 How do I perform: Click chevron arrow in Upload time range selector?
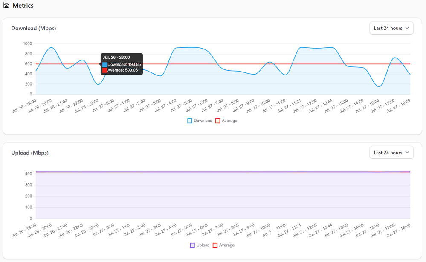[407, 153]
